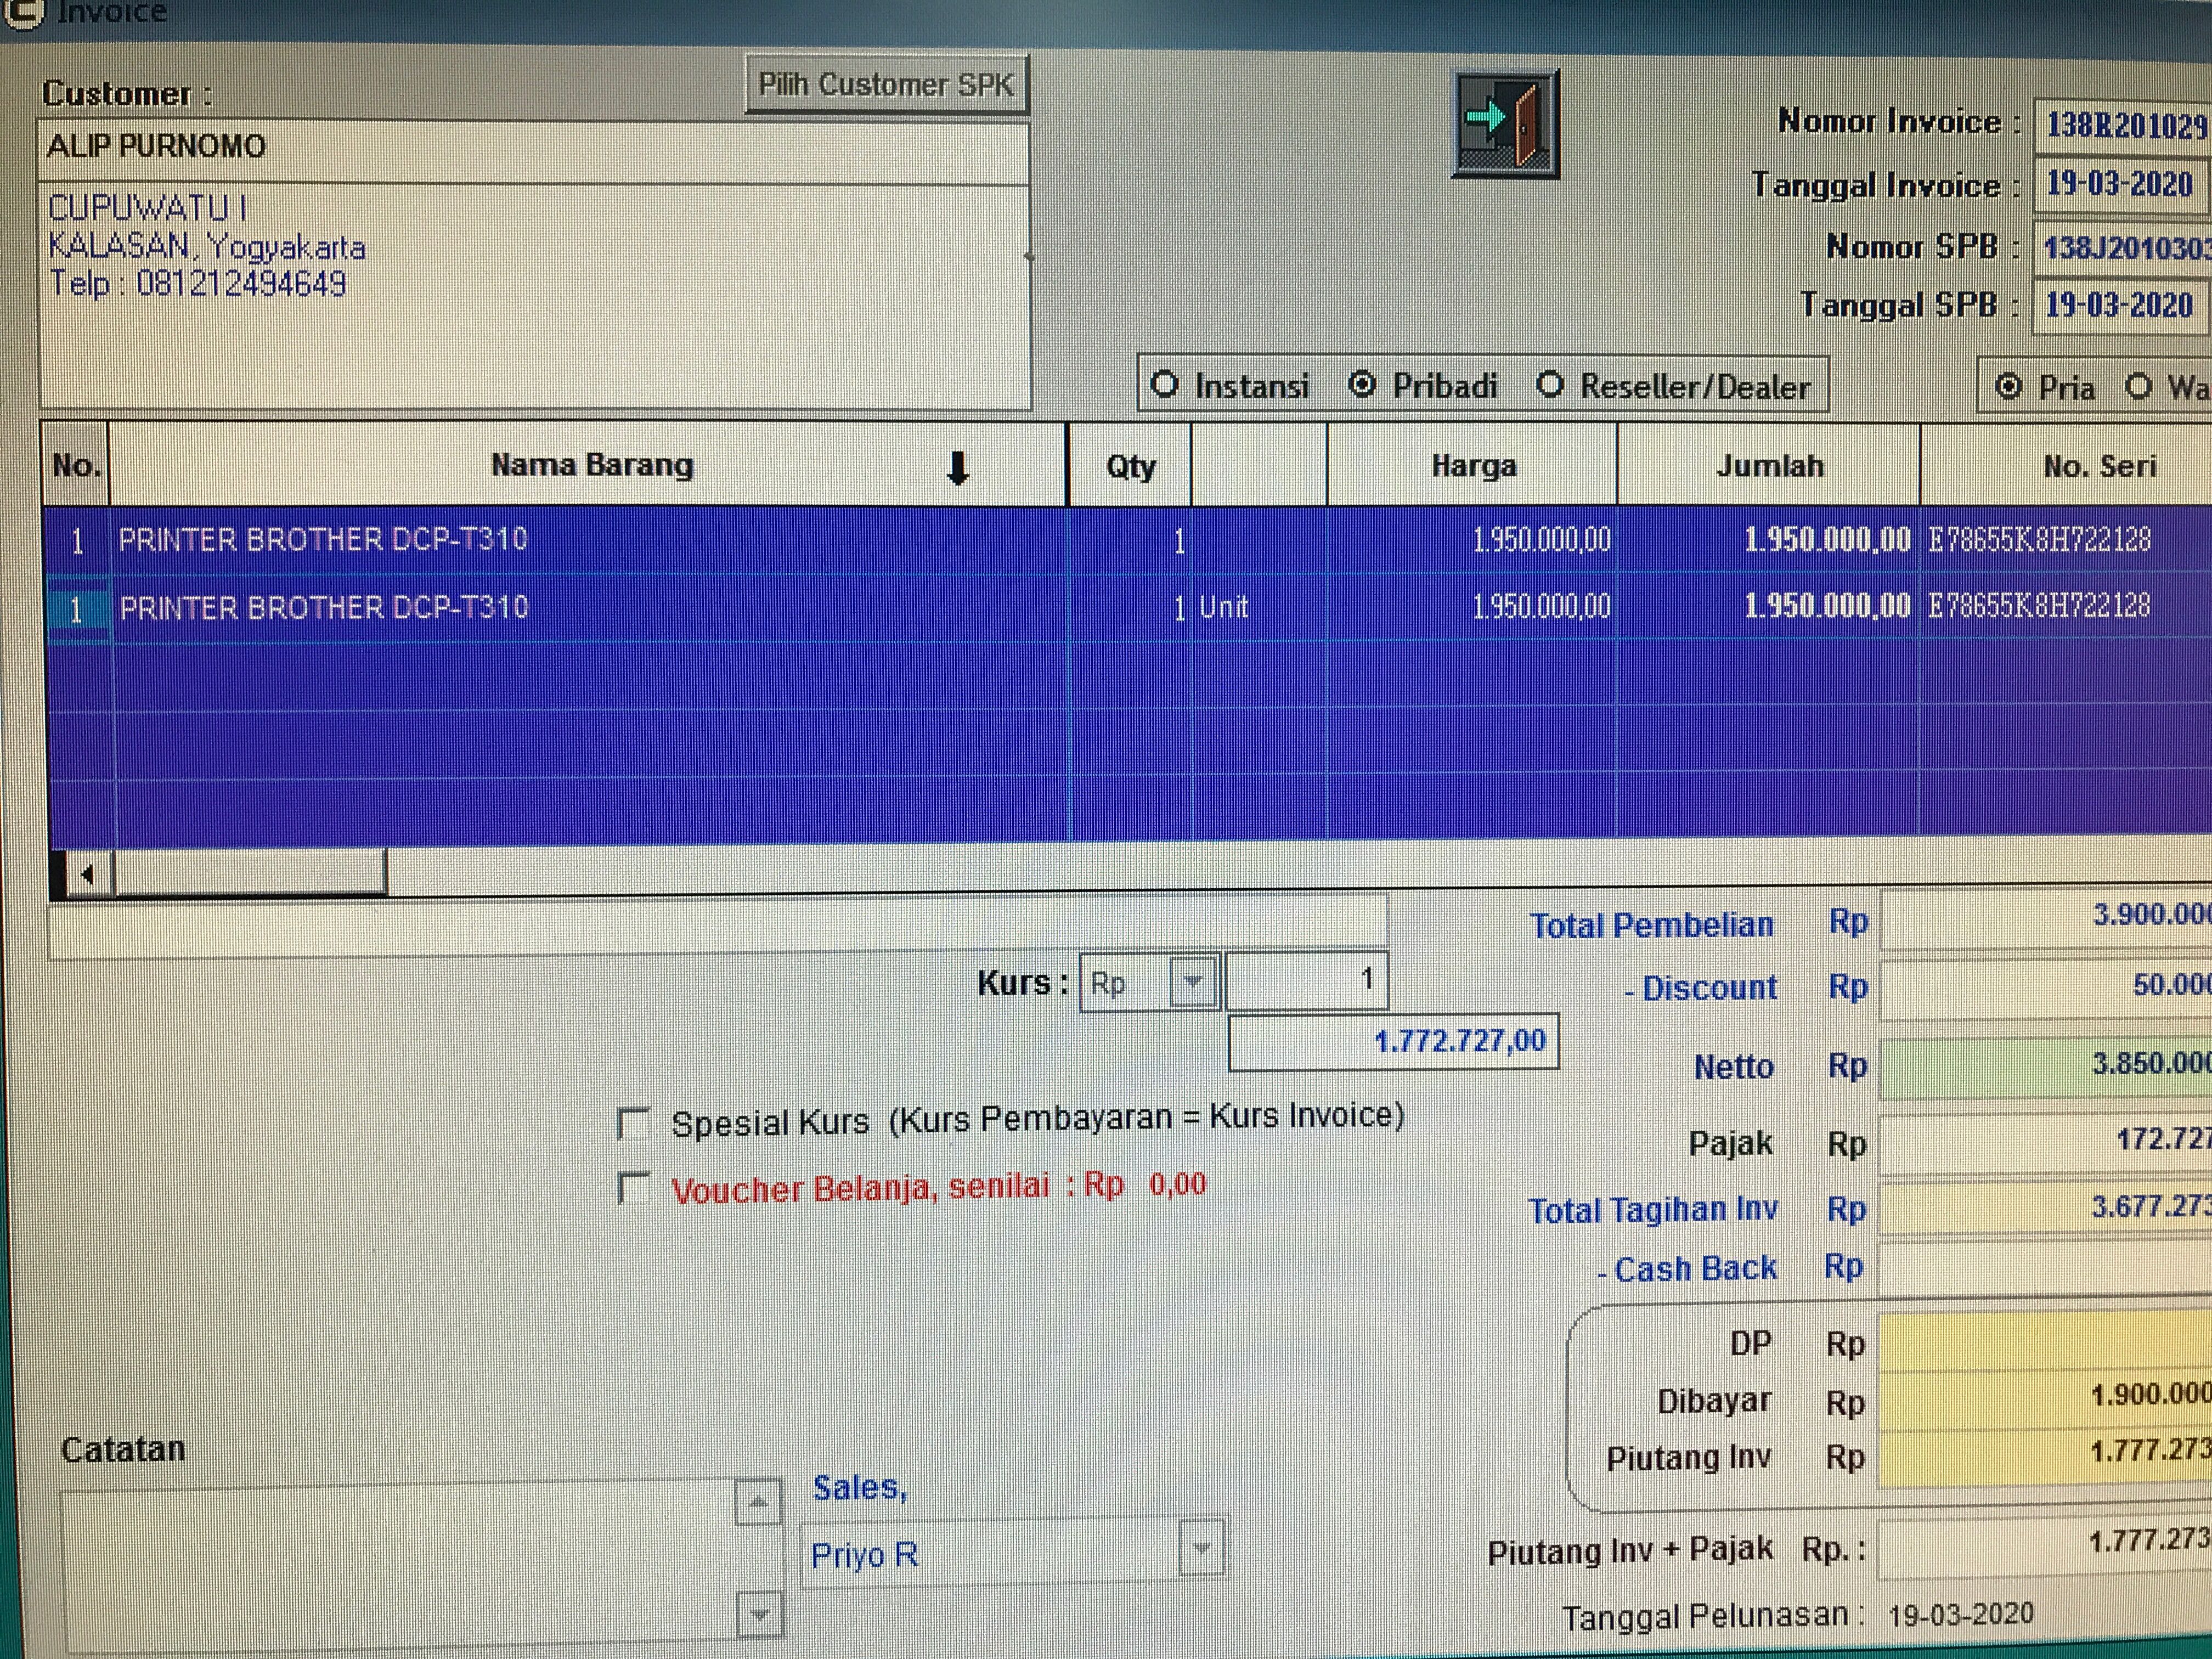
Task: Choose the Reseller/Dealer radio option
Action: 1550,386
